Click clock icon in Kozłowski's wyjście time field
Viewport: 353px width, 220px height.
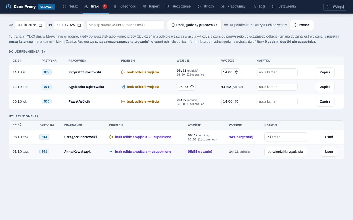tap(236, 72)
